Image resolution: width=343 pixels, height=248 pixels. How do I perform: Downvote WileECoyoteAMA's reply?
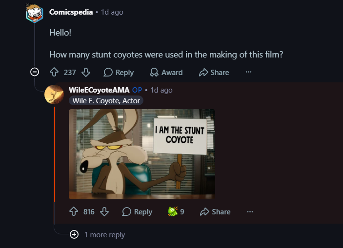pyautogui.click(x=104, y=211)
